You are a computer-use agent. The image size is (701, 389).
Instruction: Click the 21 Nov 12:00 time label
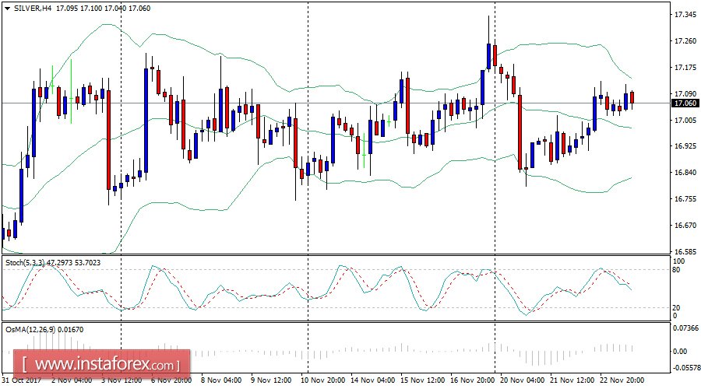(x=572, y=380)
